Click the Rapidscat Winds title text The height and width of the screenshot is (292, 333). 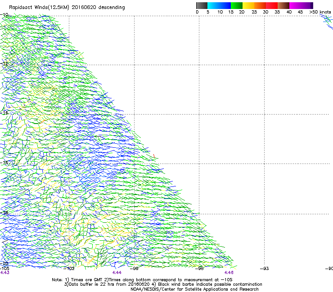pos(67,7)
